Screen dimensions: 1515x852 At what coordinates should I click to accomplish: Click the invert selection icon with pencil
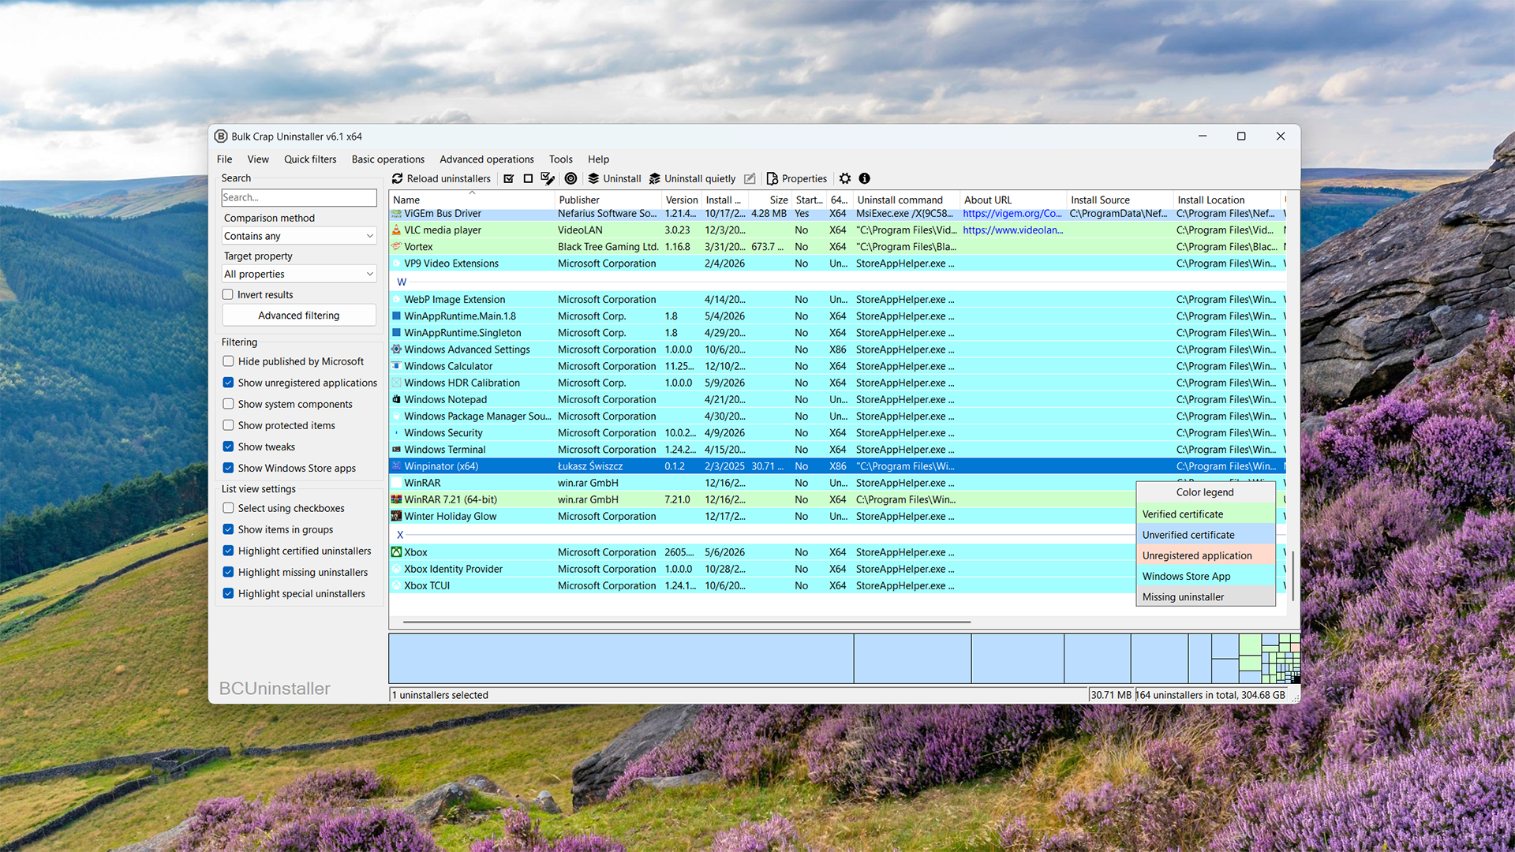coord(548,178)
